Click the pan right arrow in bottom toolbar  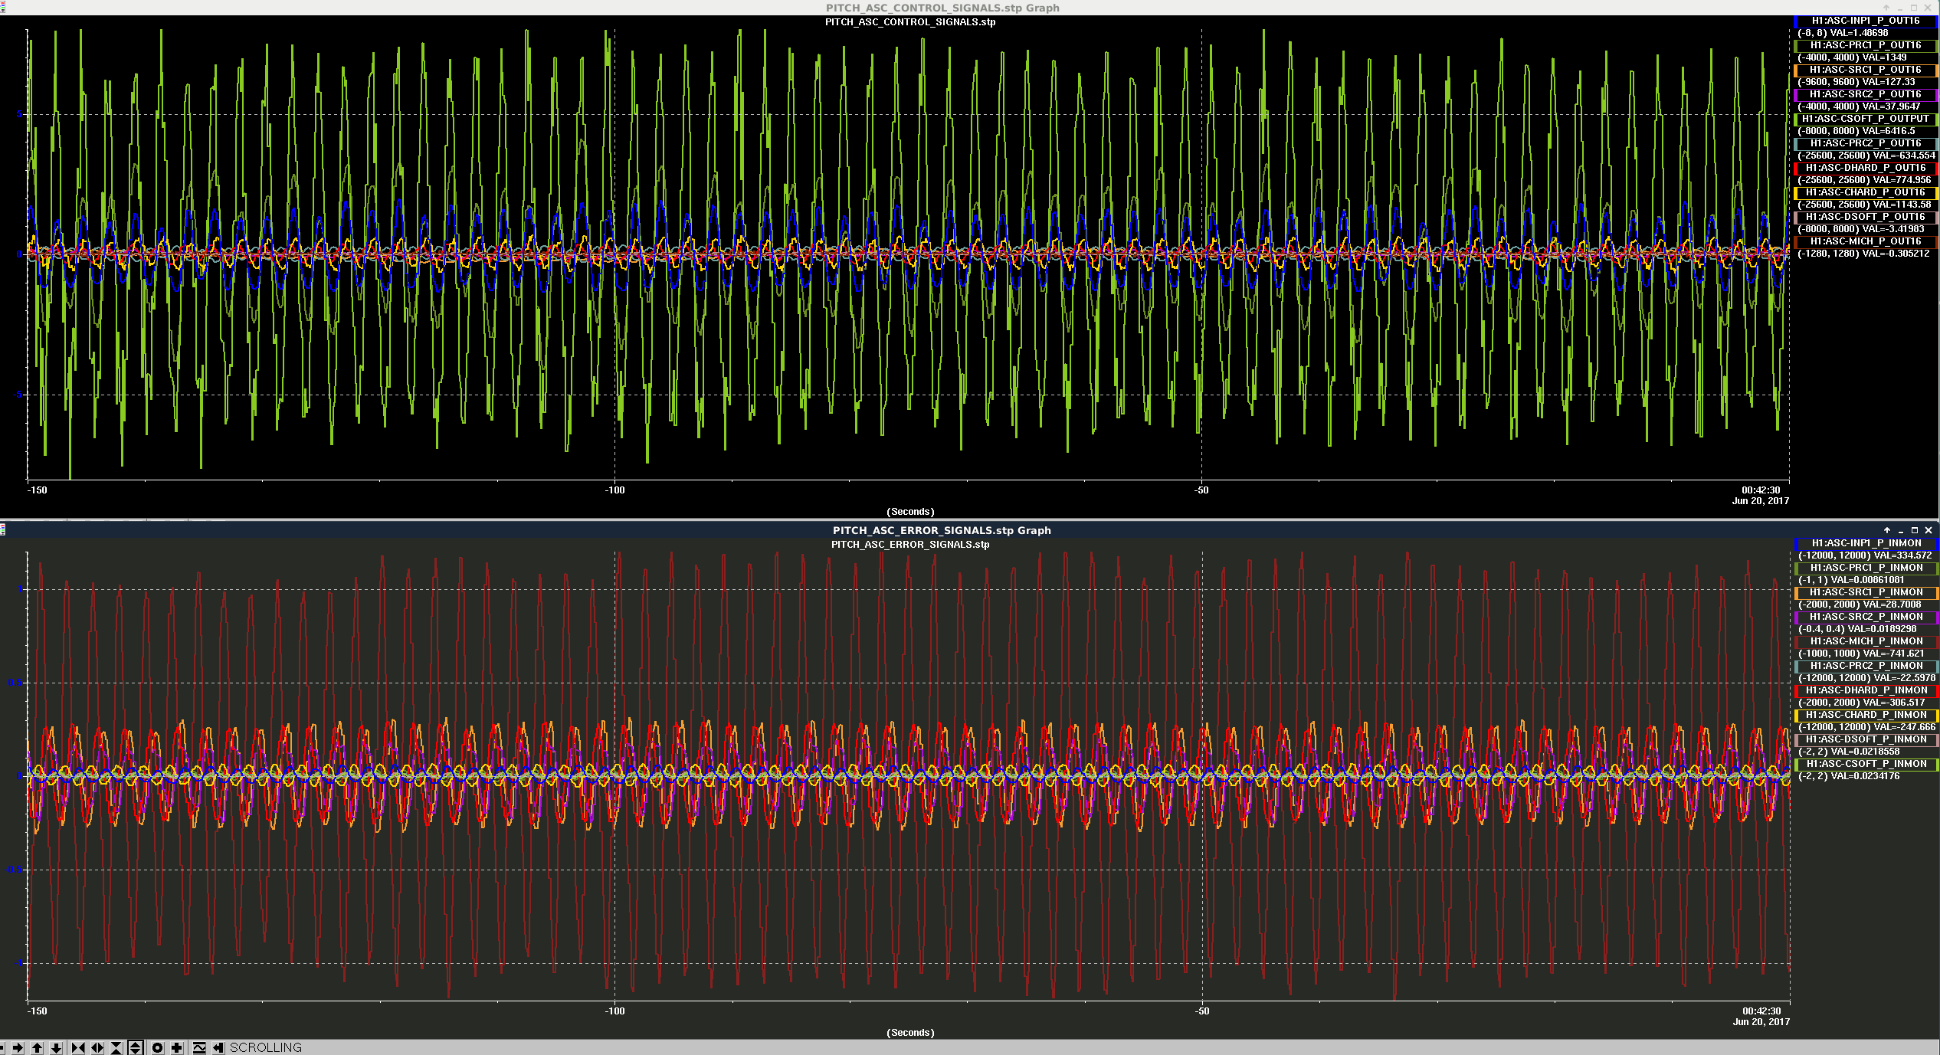(18, 1047)
